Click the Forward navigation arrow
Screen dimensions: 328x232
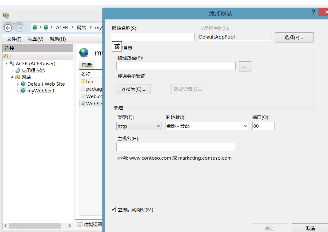(x=20, y=28)
